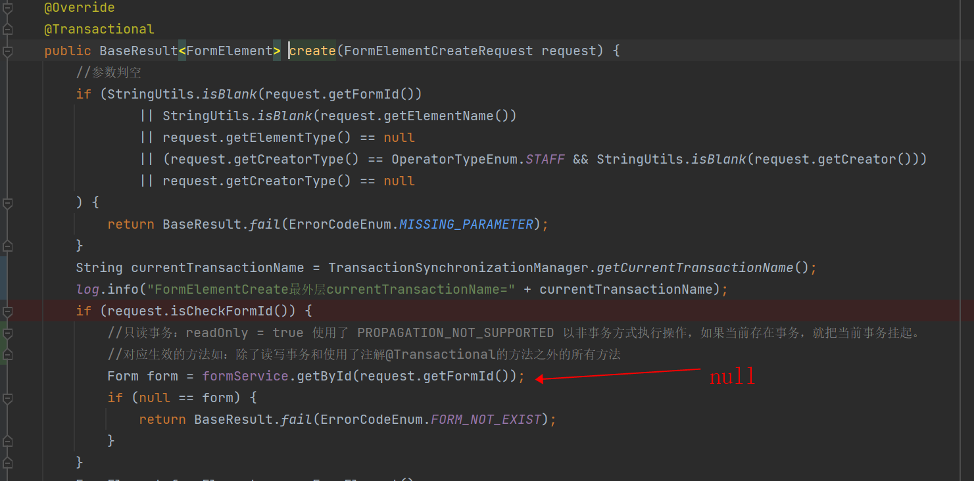Click the log.info string literal
The width and height of the screenshot is (974, 481).
331,289
